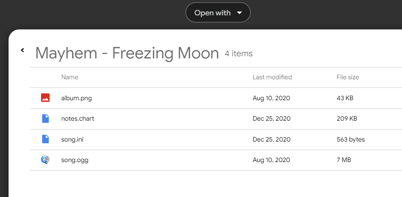Image resolution: width=402 pixels, height=197 pixels.
Task: Click the Mayhem - Freezing Moon folder title
Action: (x=127, y=54)
